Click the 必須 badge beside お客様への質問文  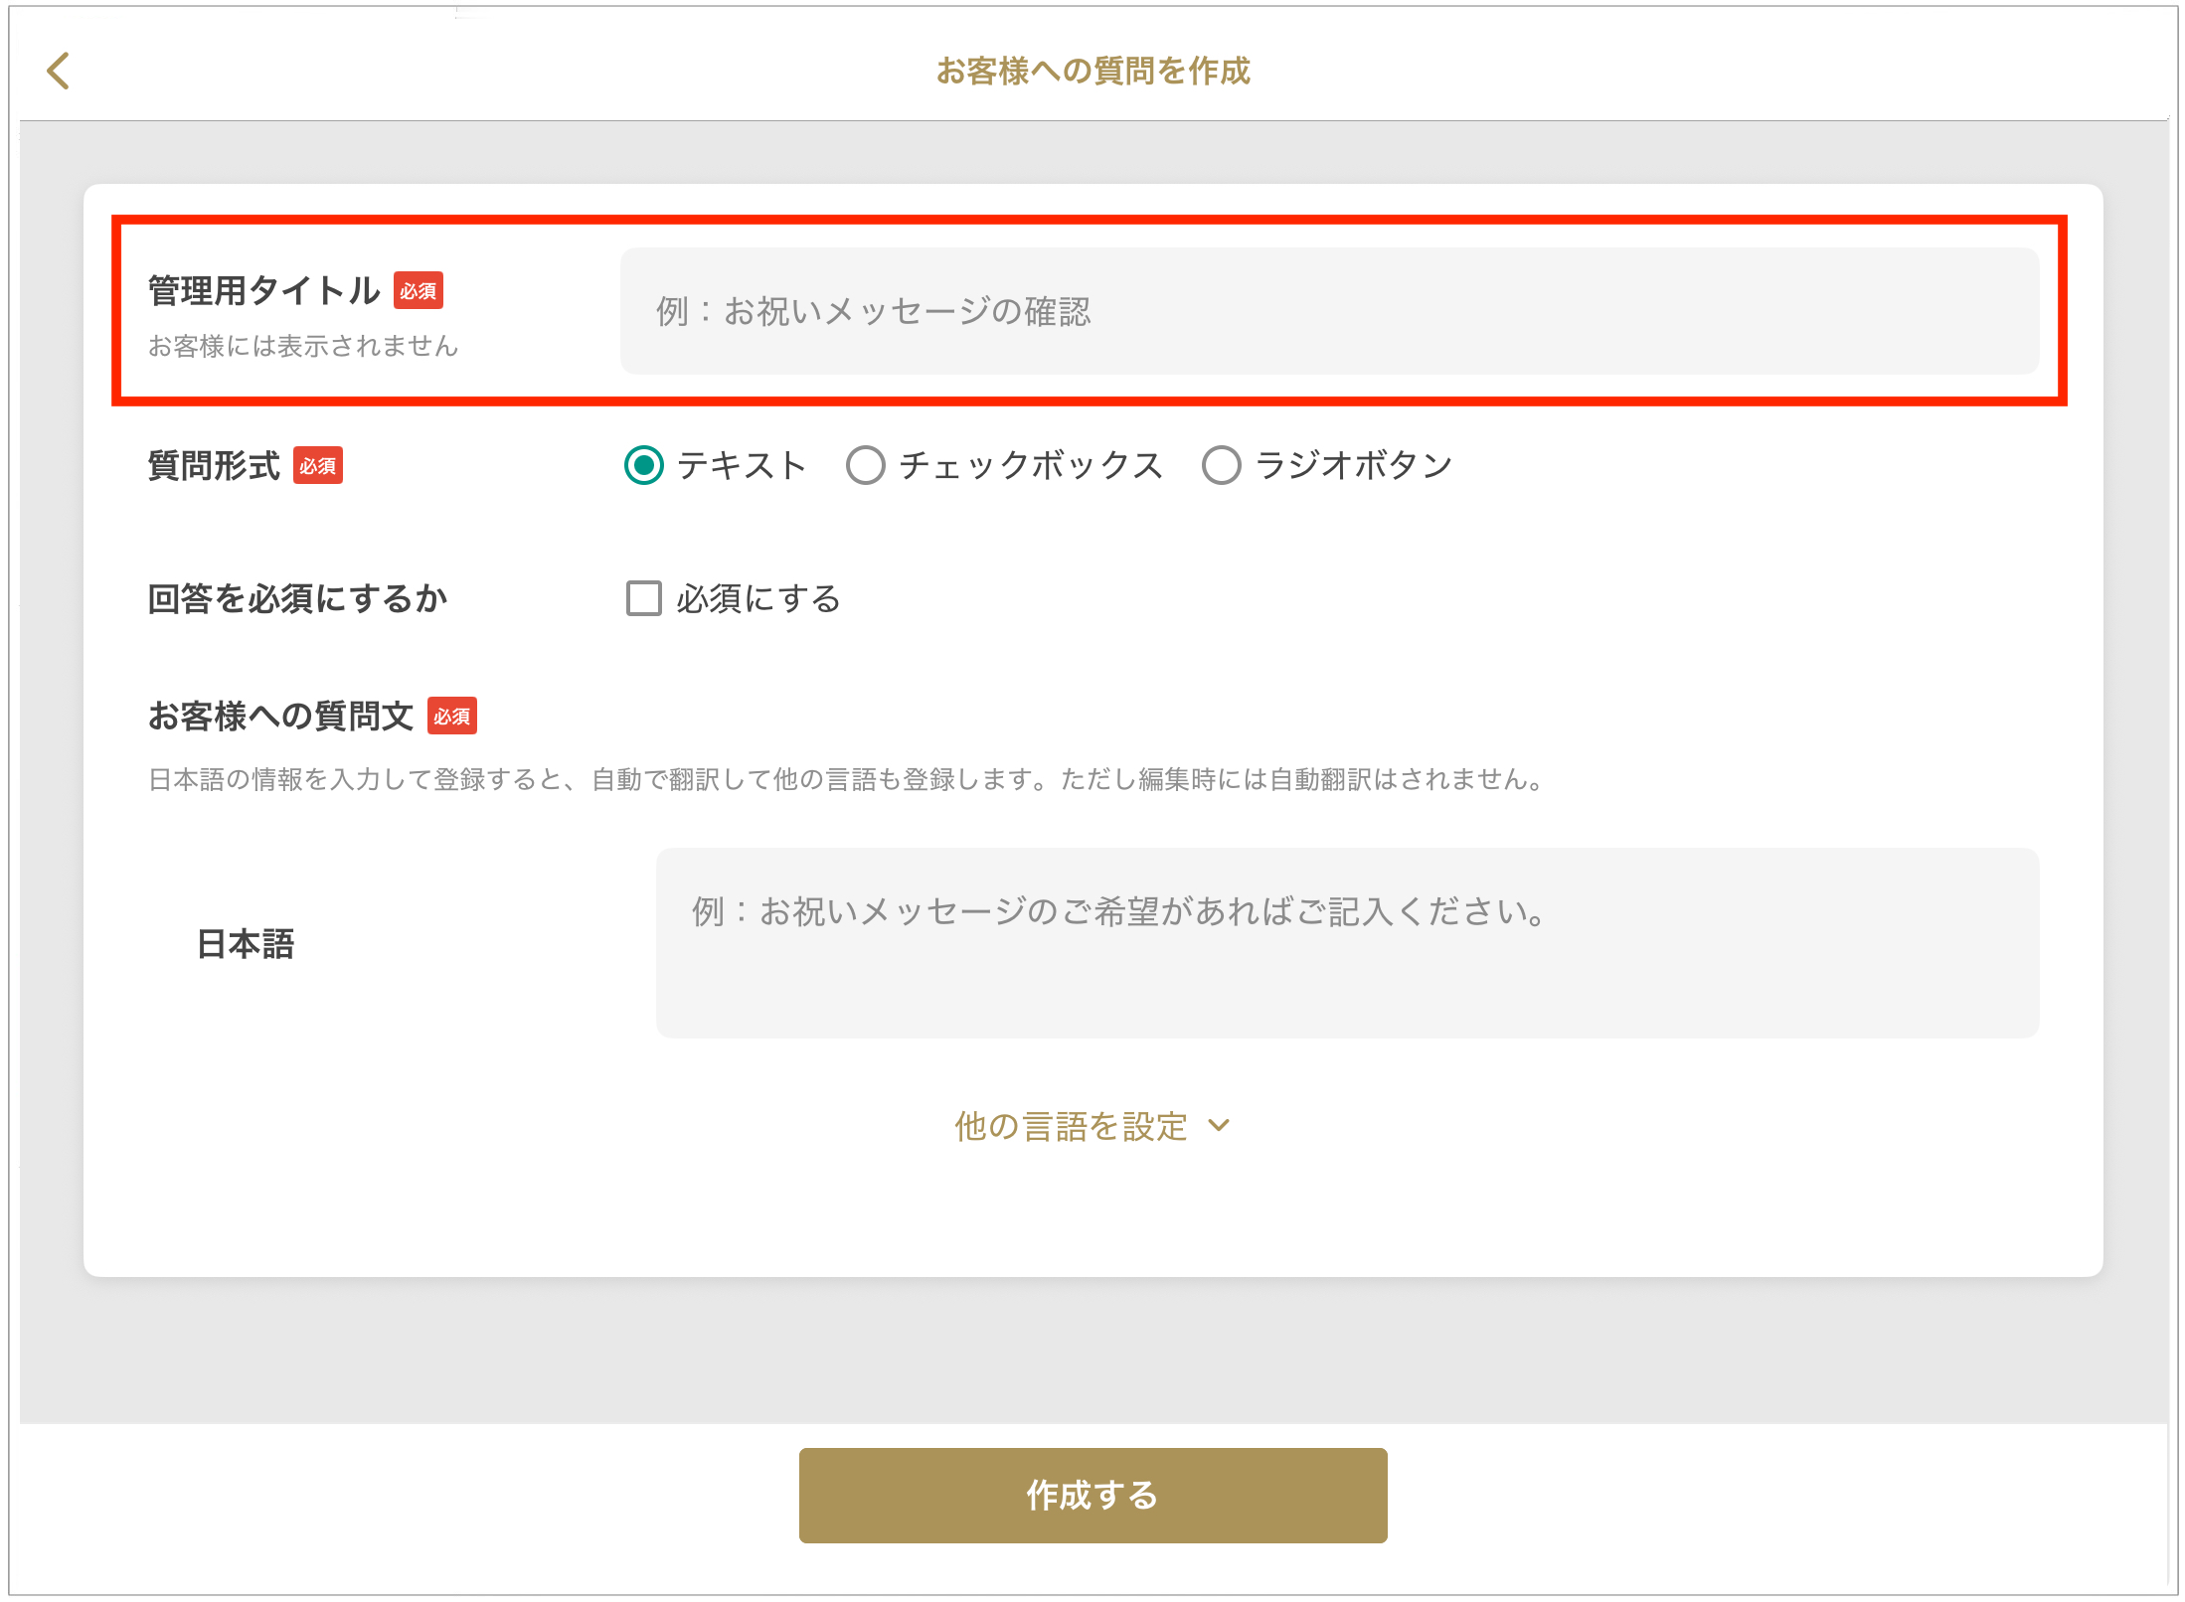pos(452,717)
